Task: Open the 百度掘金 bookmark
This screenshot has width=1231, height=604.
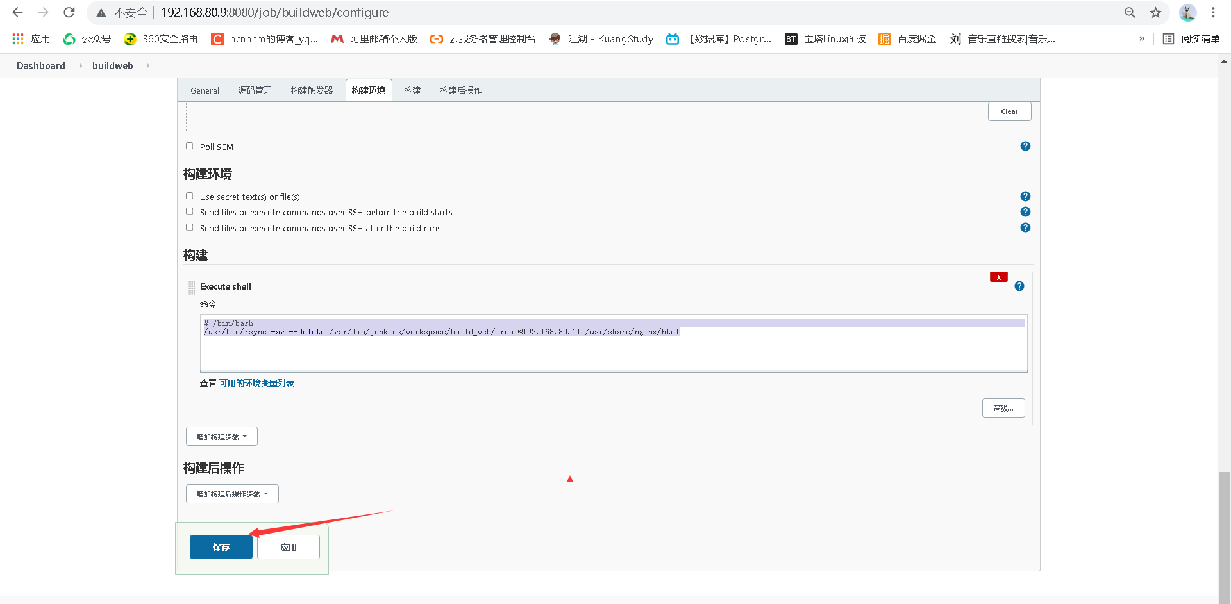Action: coord(916,38)
